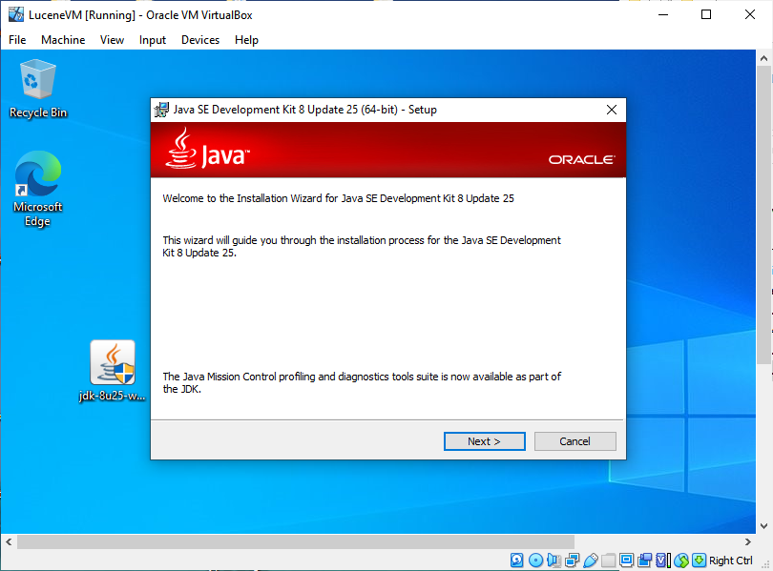Click the display settings status icon
Screen dimensions: 773x571
[626, 561]
